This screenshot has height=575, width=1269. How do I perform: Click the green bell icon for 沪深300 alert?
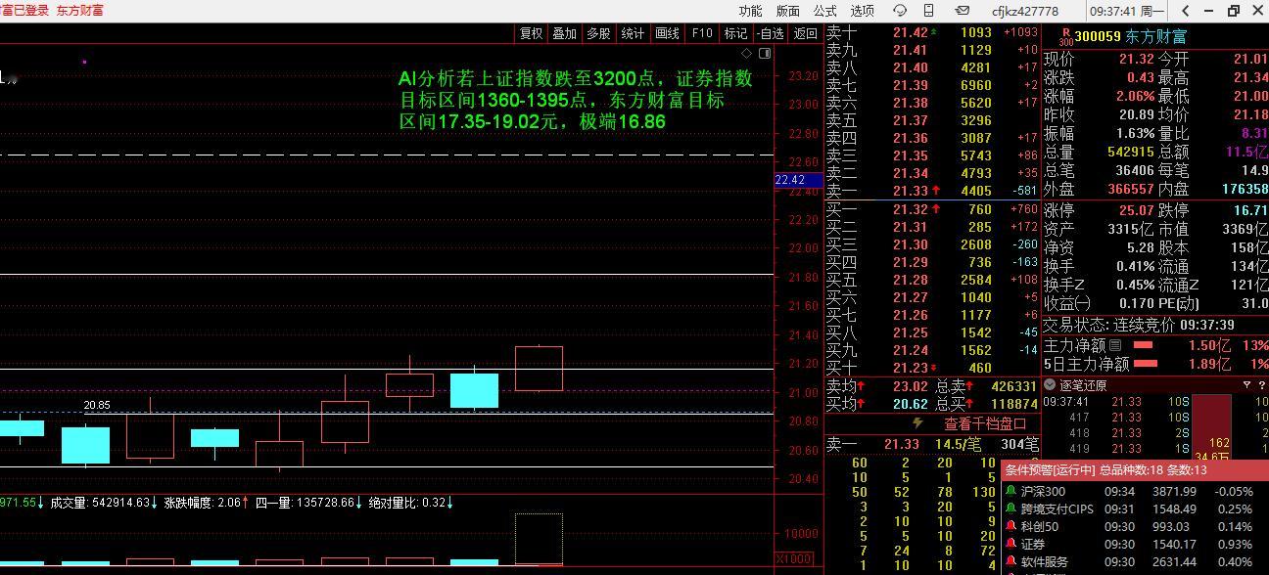click(1011, 491)
